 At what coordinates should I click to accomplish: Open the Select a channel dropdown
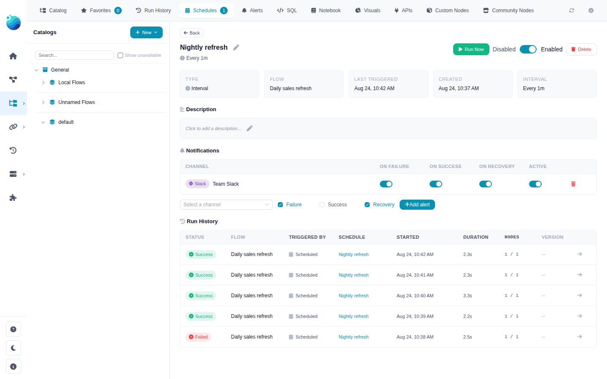(226, 205)
